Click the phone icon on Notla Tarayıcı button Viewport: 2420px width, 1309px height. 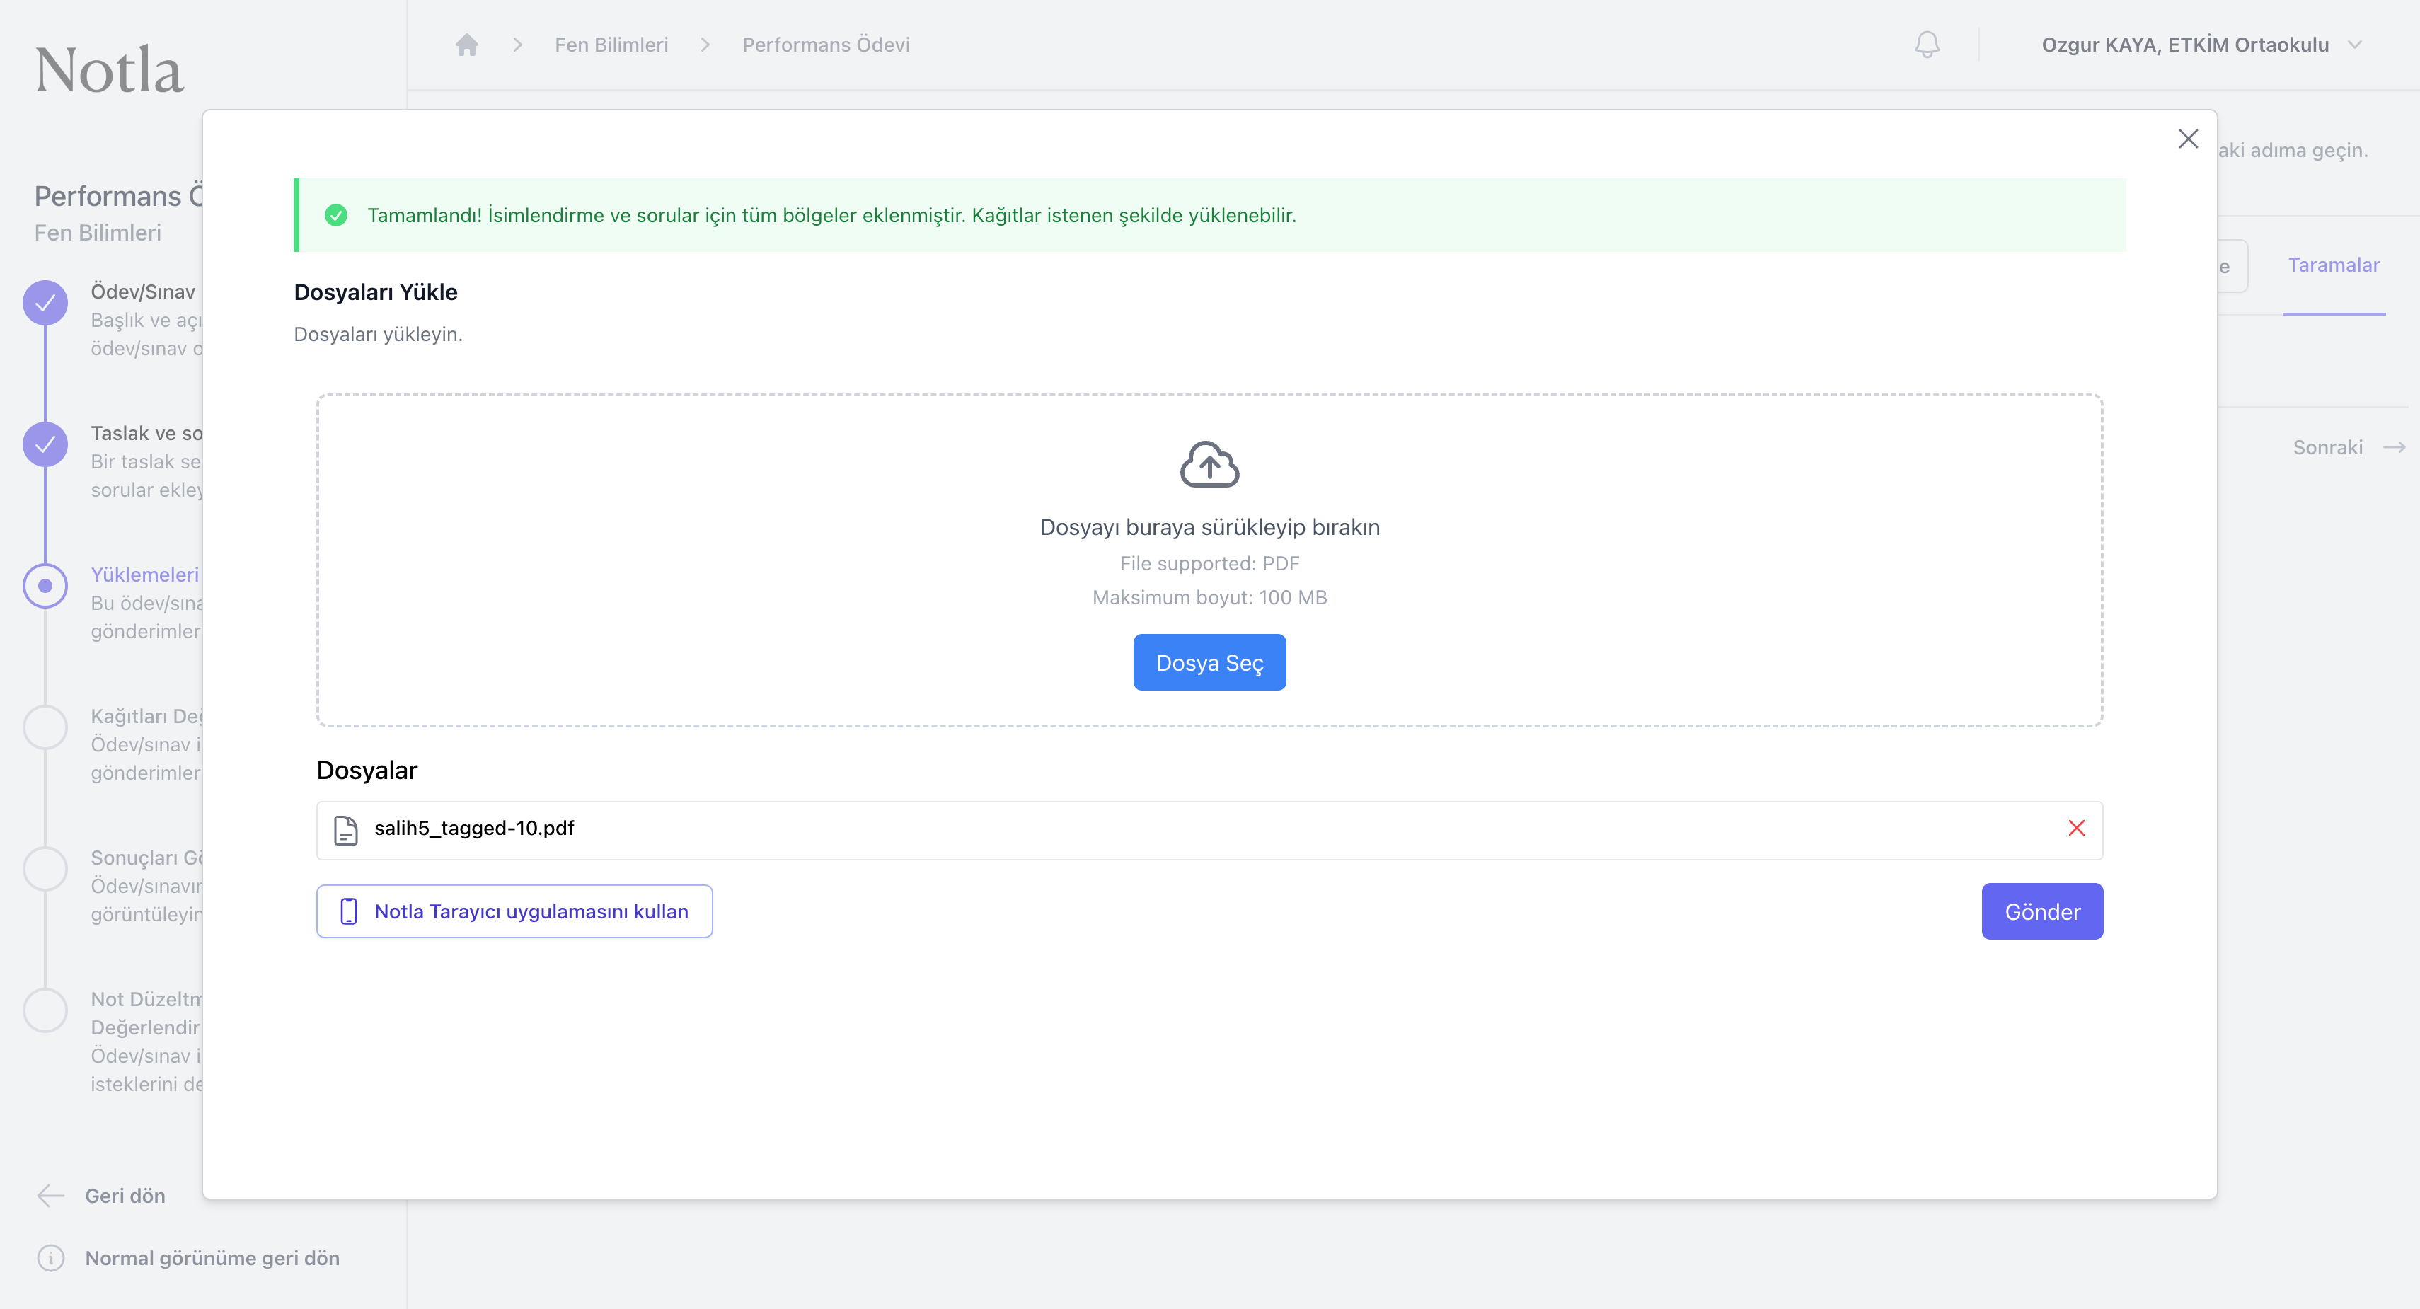pyautogui.click(x=349, y=911)
